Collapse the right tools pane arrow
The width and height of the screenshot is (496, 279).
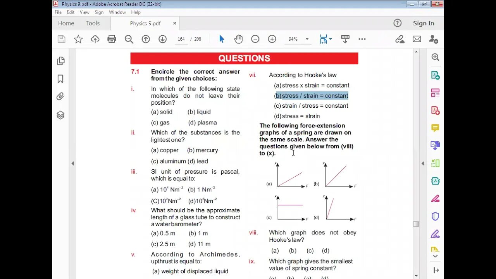422,164
